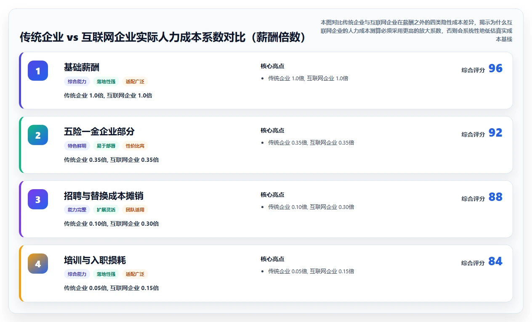Click 综合评分 label beside score 84
532x322 pixels.
(x=473, y=263)
